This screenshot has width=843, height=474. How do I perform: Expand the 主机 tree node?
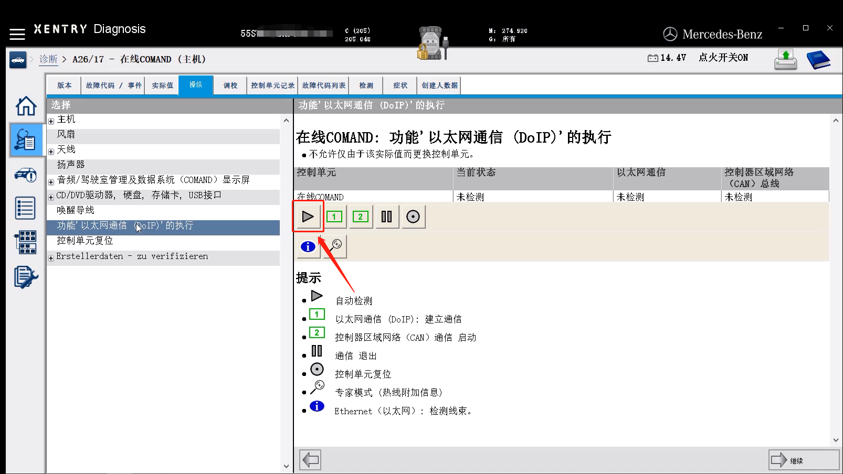[51, 121]
